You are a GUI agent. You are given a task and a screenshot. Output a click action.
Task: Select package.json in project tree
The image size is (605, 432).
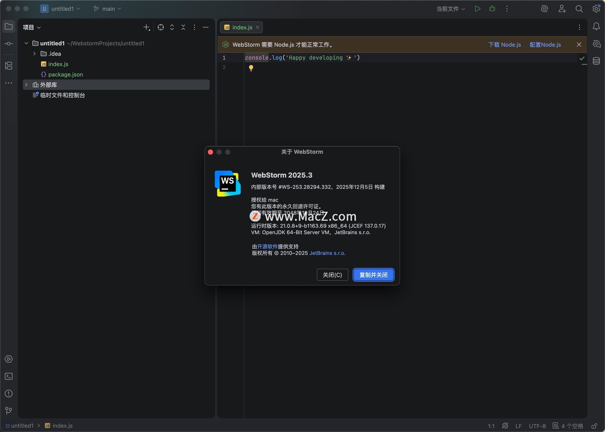click(66, 75)
